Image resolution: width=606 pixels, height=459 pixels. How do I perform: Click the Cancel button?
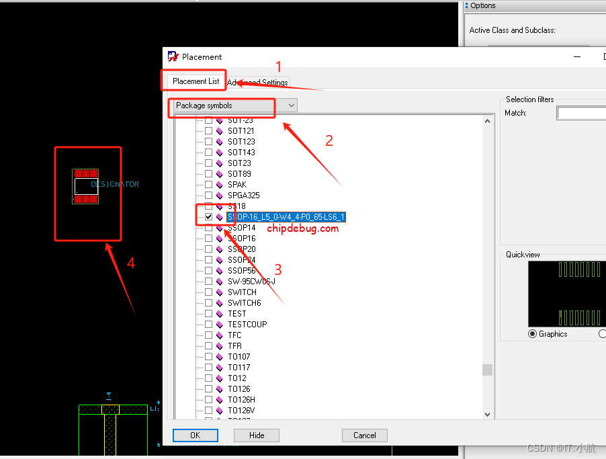click(x=364, y=435)
